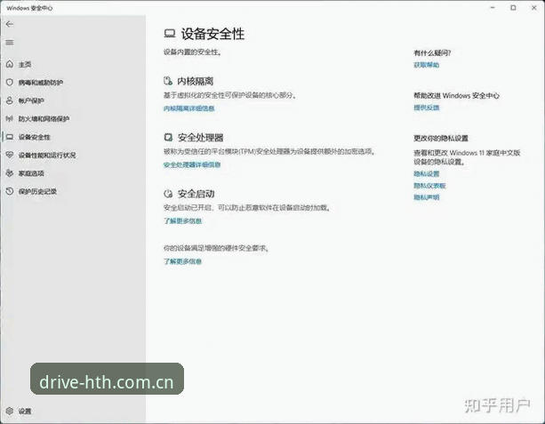Click 了解更多信息 under 安全启动
The image size is (545, 424).
(182, 220)
